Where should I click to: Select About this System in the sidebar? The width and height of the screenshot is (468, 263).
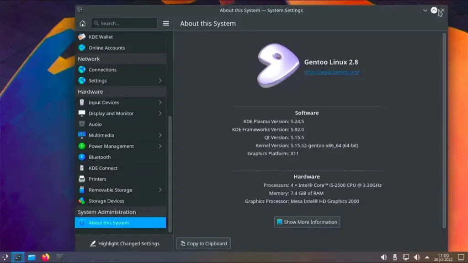tap(120, 222)
